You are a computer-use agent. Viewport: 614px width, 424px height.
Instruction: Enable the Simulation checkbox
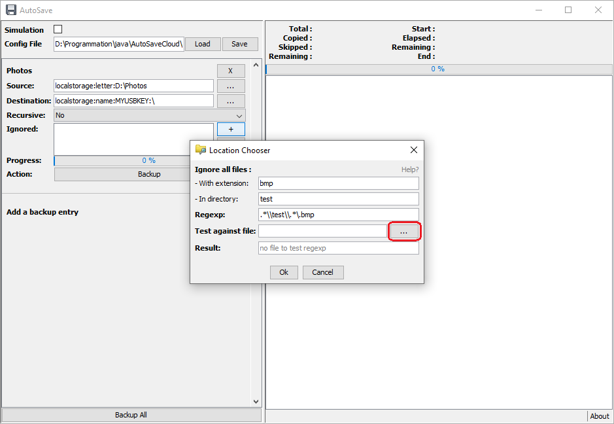(x=58, y=29)
